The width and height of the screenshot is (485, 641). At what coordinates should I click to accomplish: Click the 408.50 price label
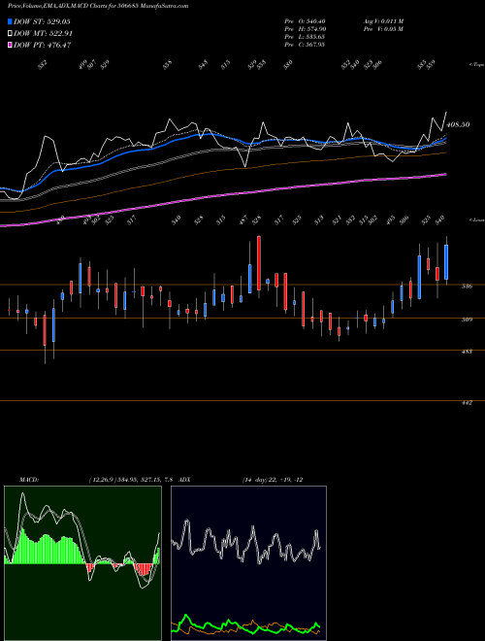[458, 124]
